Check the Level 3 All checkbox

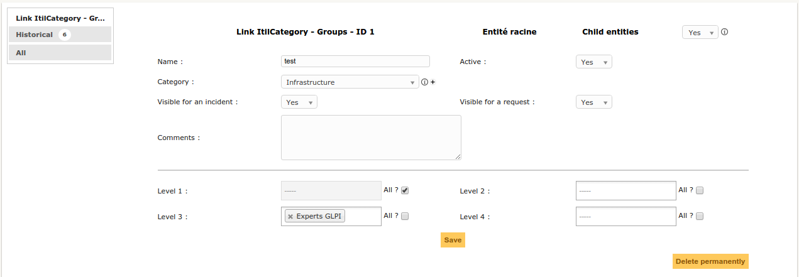tap(405, 216)
